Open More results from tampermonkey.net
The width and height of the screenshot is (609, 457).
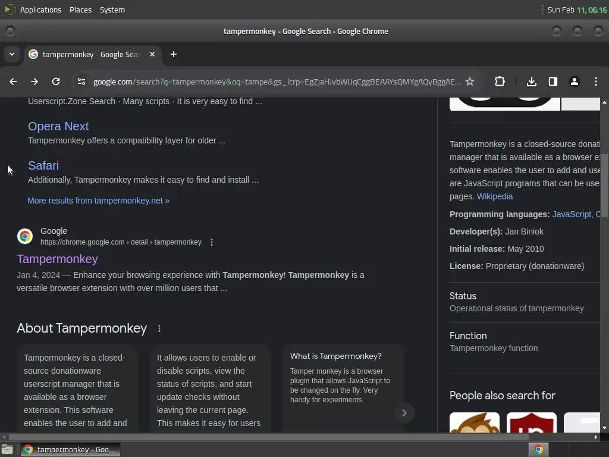[x=98, y=201]
